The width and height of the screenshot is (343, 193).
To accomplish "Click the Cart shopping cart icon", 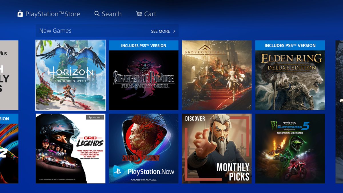I will (x=139, y=14).
